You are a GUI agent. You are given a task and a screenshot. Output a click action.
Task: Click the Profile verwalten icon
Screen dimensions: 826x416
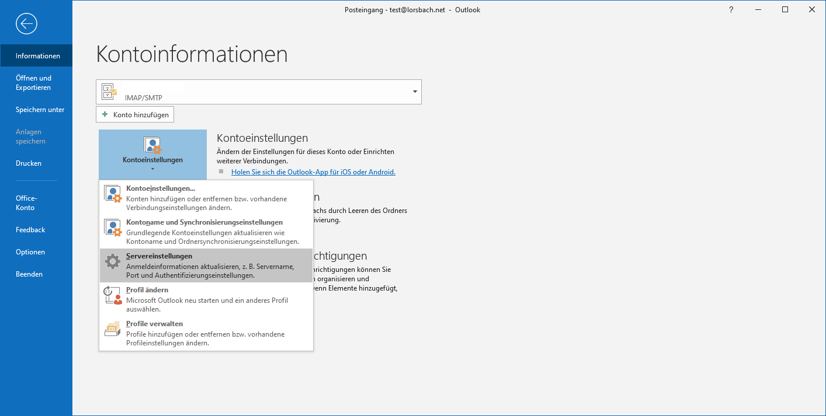coord(113,330)
